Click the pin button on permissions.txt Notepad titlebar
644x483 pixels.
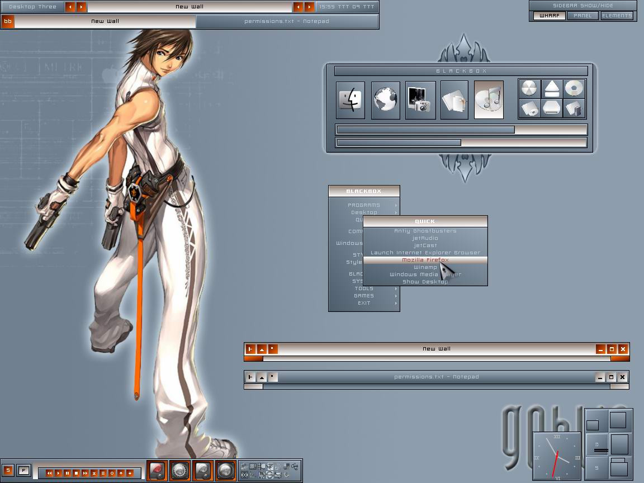(x=250, y=377)
